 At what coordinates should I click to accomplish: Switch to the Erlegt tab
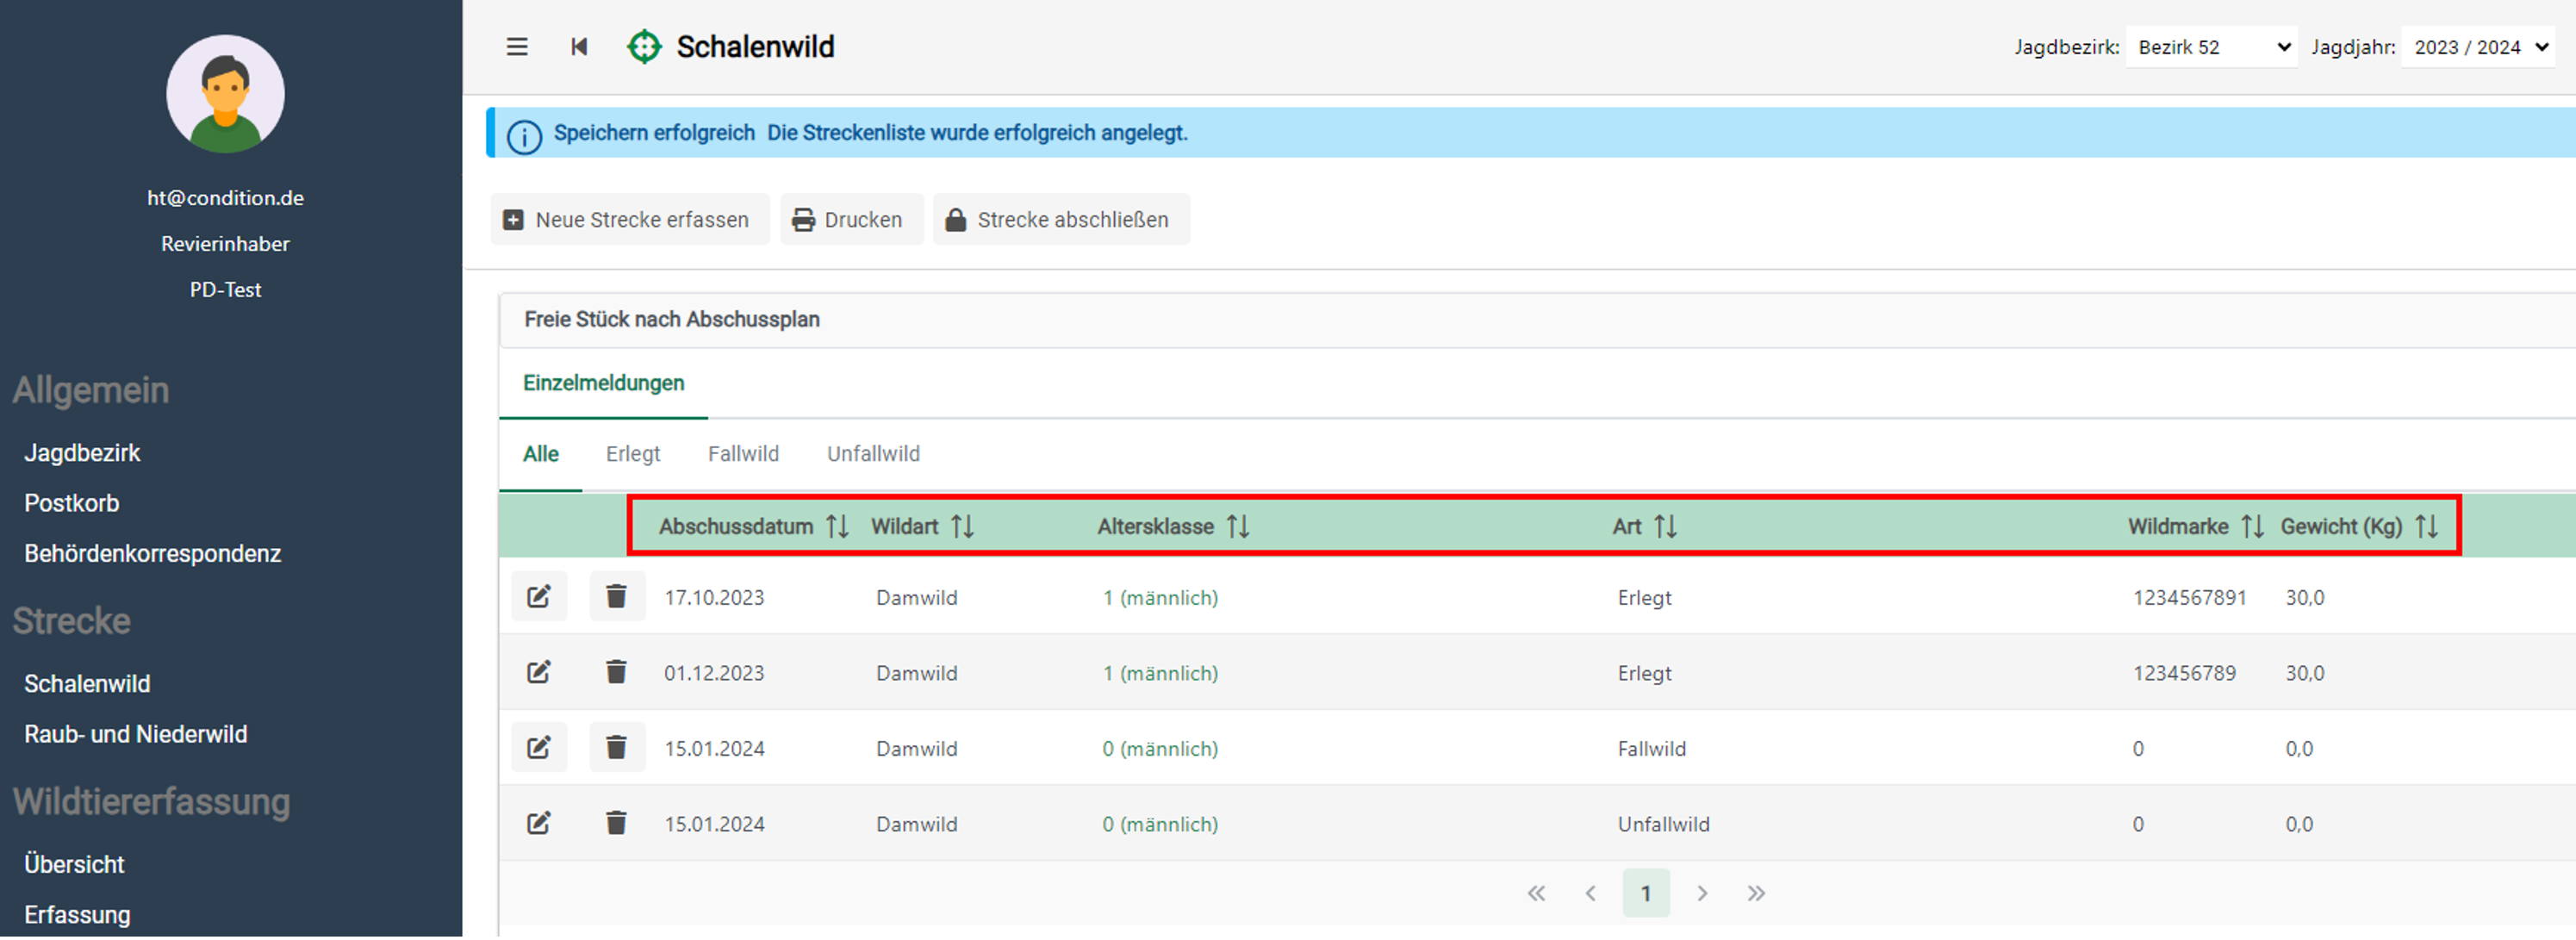[x=633, y=455]
